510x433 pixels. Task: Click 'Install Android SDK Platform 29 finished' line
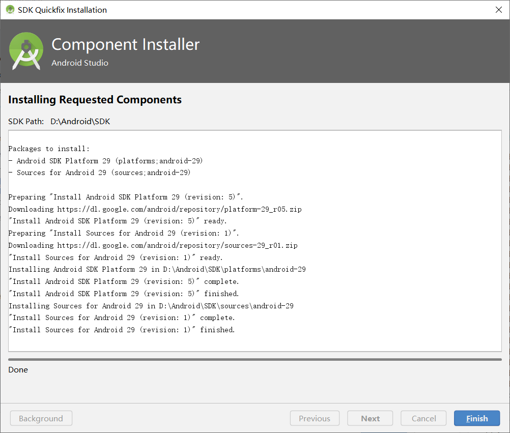[124, 294]
